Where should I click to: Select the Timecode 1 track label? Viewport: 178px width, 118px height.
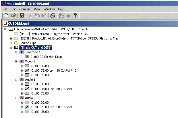pyautogui.click(x=33, y=52)
